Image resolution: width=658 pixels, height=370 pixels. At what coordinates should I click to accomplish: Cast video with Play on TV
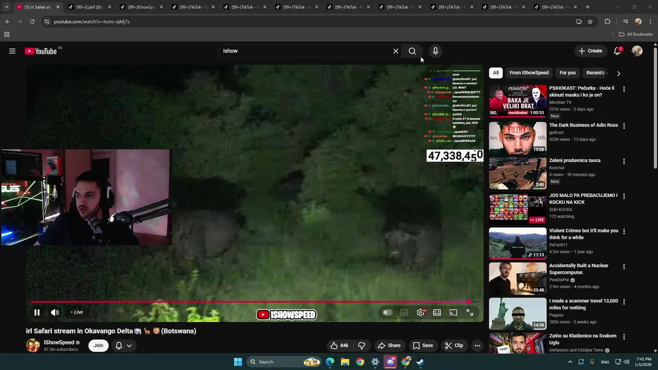point(453,312)
